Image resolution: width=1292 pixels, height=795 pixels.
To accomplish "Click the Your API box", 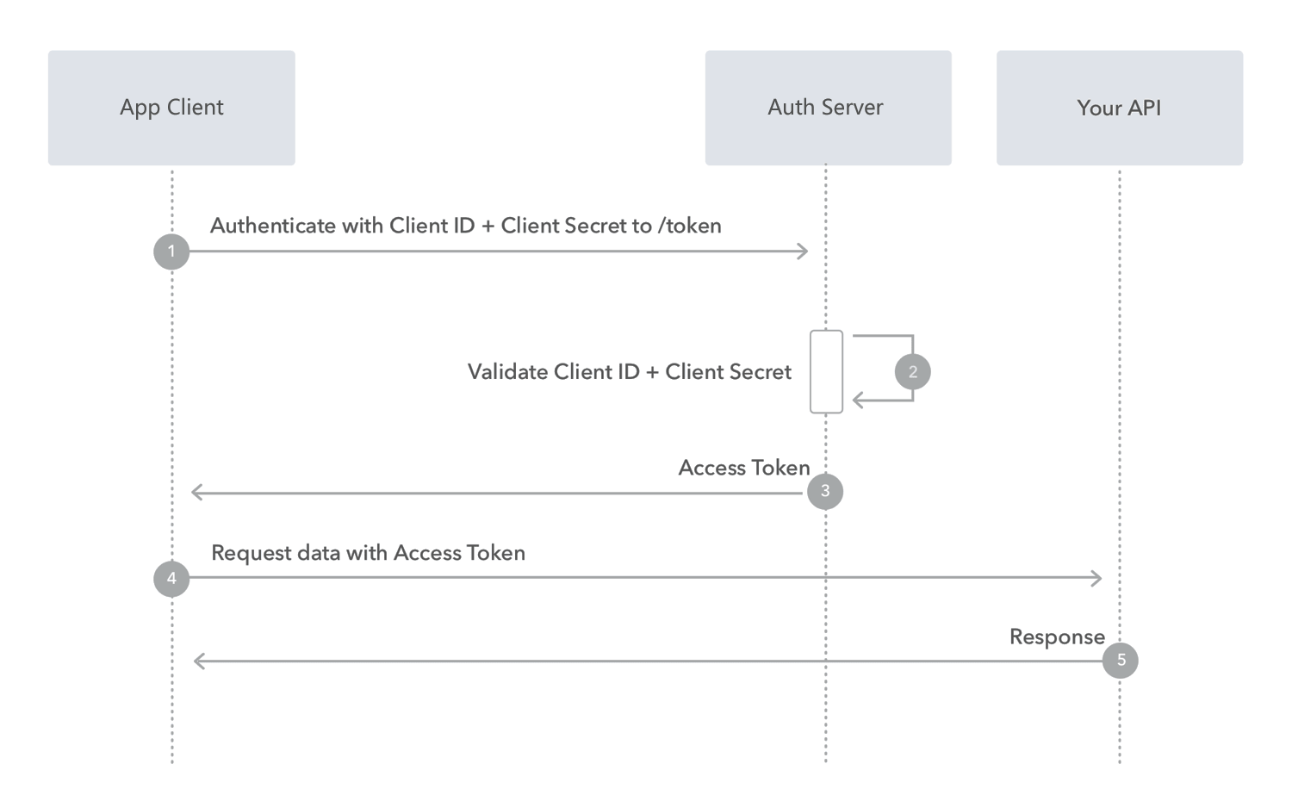I will pos(1120,108).
